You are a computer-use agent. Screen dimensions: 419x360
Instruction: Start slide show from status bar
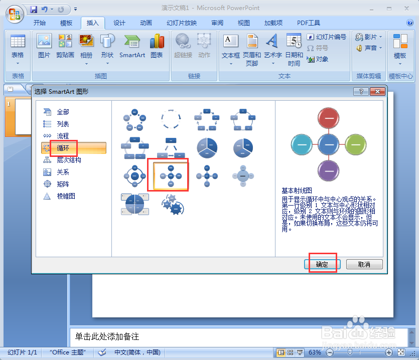(x=300, y=352)
